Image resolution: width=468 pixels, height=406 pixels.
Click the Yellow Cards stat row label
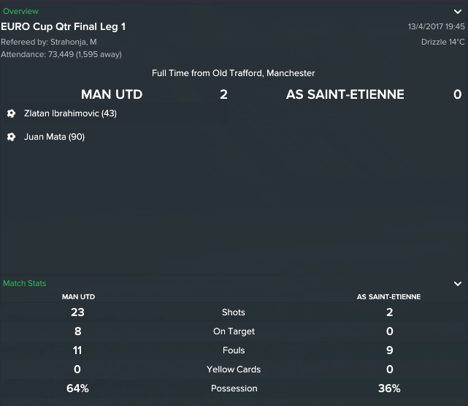234,369
